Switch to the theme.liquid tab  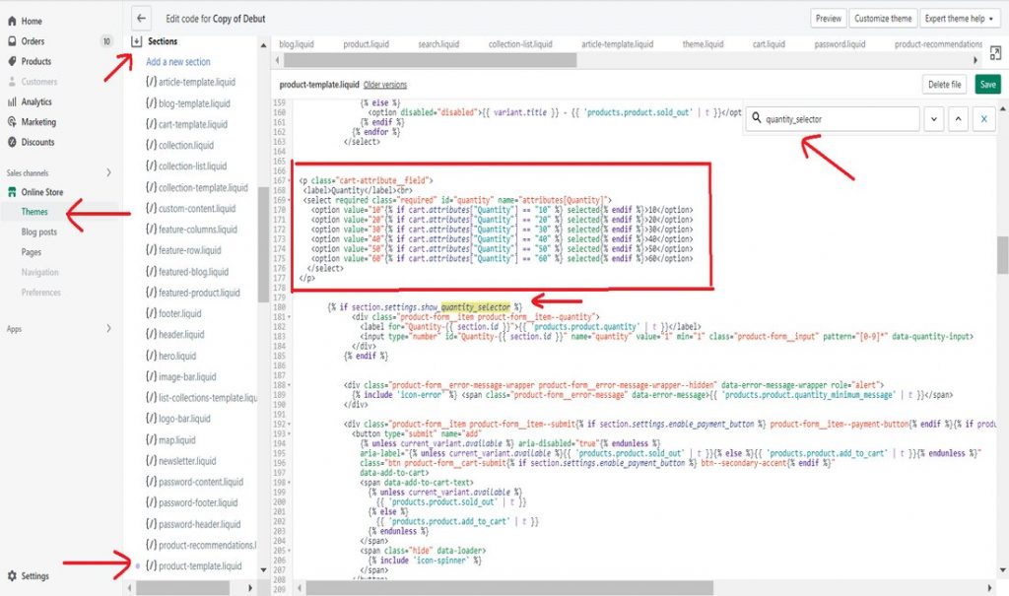pos(706,43)
